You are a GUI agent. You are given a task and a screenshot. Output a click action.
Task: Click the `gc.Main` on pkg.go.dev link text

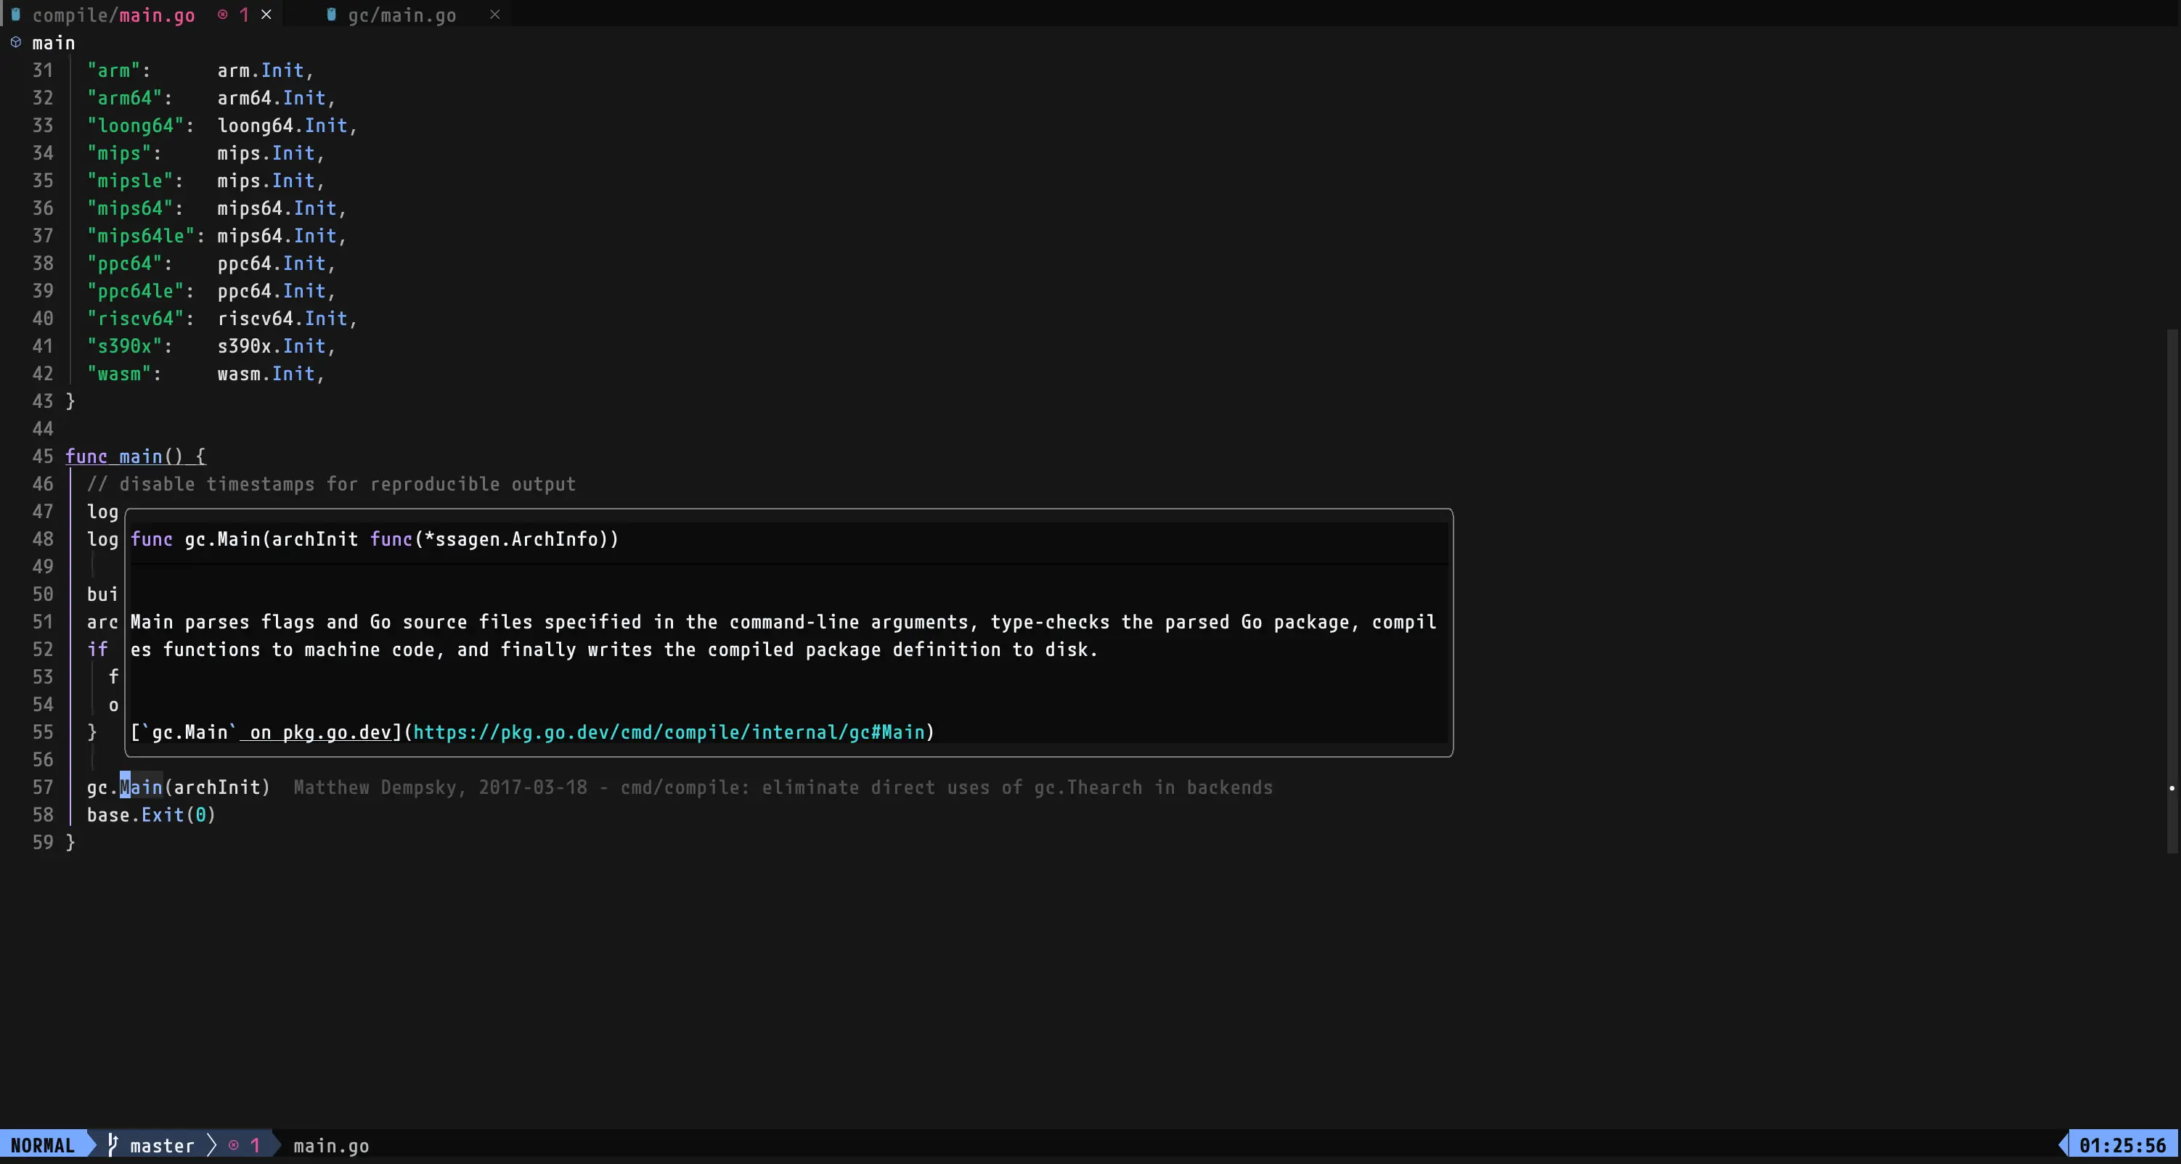(266, 732)
